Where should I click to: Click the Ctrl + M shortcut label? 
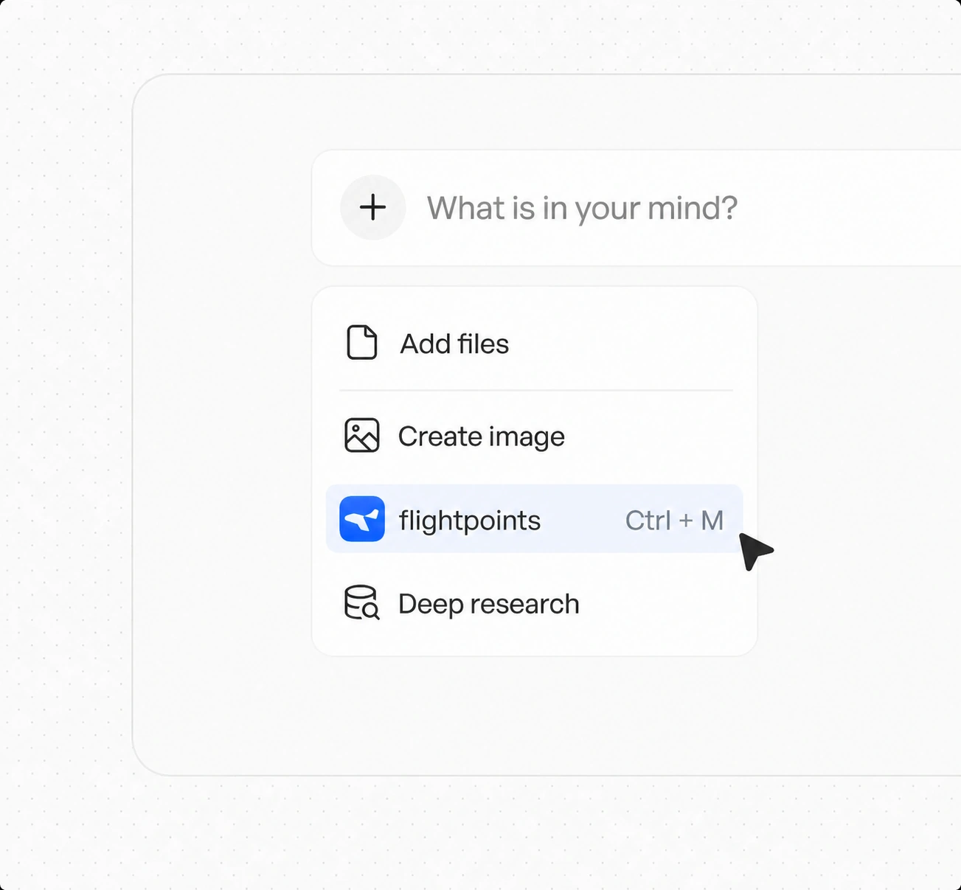coord(674,521)
